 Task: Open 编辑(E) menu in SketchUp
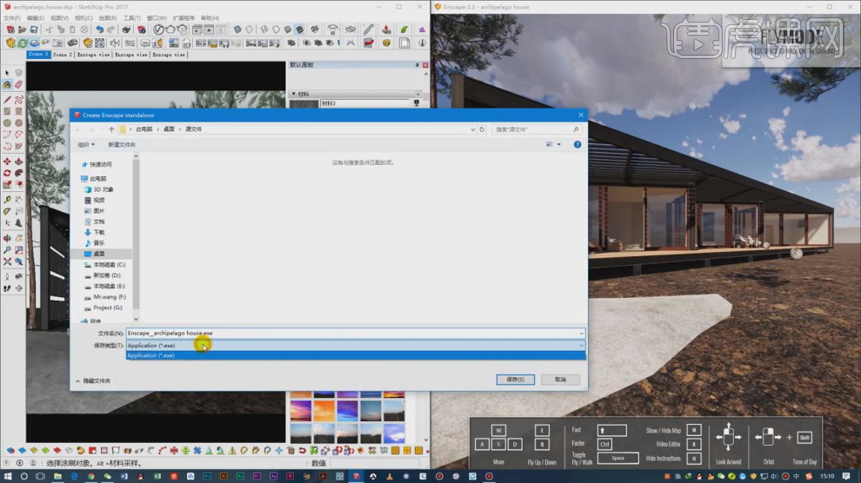[35, 18]
